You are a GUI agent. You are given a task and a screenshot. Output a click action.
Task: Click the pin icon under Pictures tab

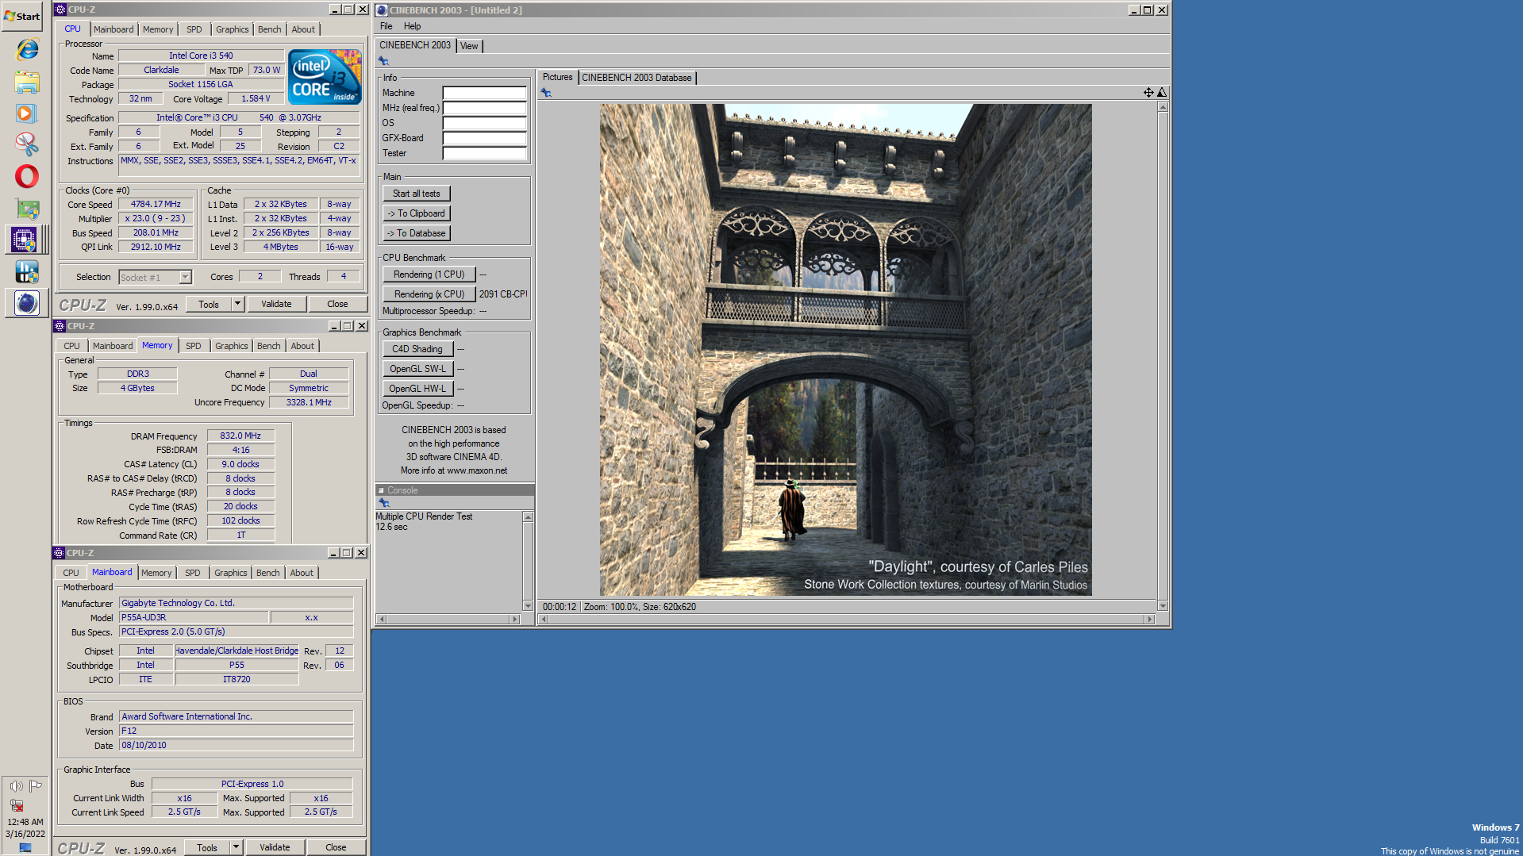[x=546, y=93]
